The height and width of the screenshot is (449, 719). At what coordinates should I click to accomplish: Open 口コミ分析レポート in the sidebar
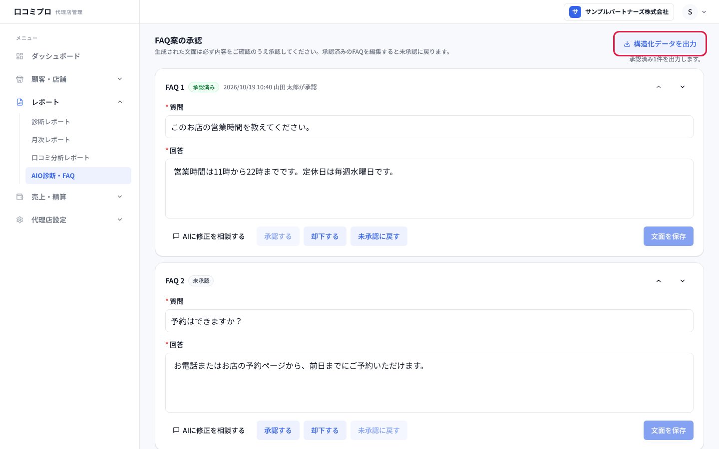pyautogui.click(x=78, y=158)
